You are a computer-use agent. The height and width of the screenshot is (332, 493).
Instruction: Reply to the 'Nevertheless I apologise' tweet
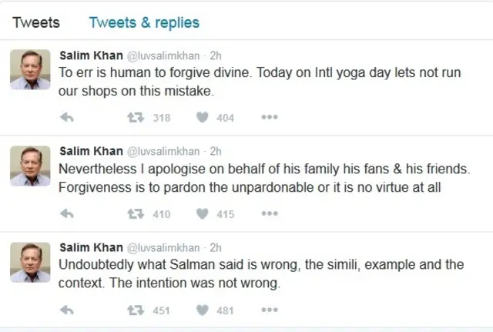click(x=66, y=214)
